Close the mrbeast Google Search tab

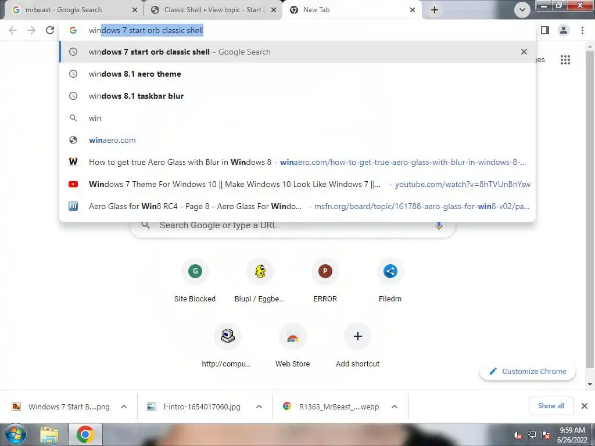click(x=135, y=10)
